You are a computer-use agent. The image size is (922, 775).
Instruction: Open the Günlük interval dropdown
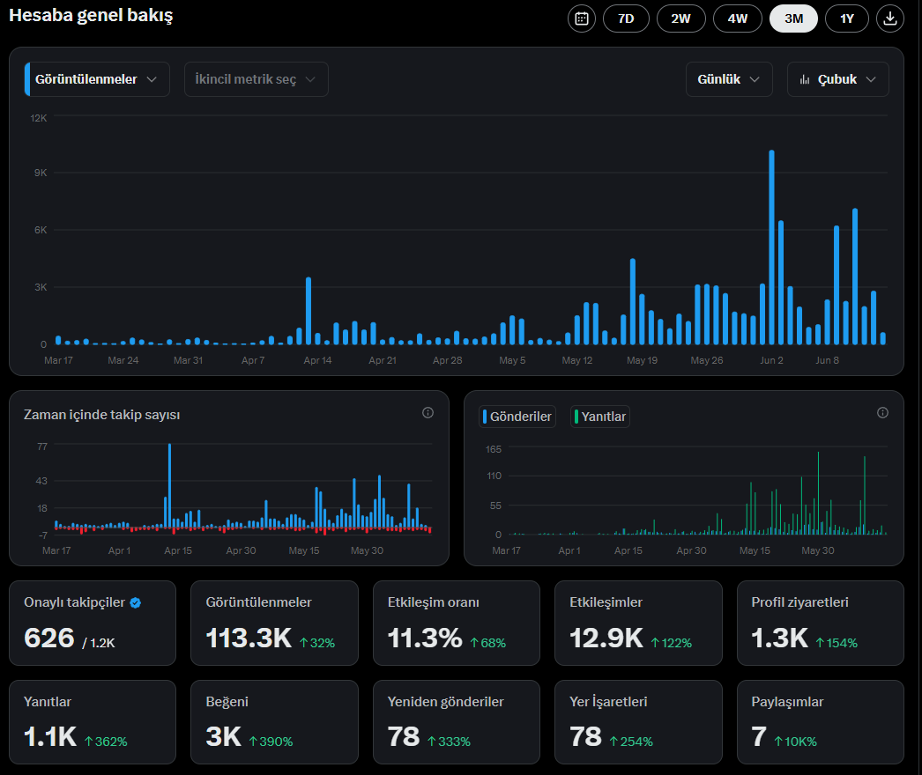click(729, 79)
